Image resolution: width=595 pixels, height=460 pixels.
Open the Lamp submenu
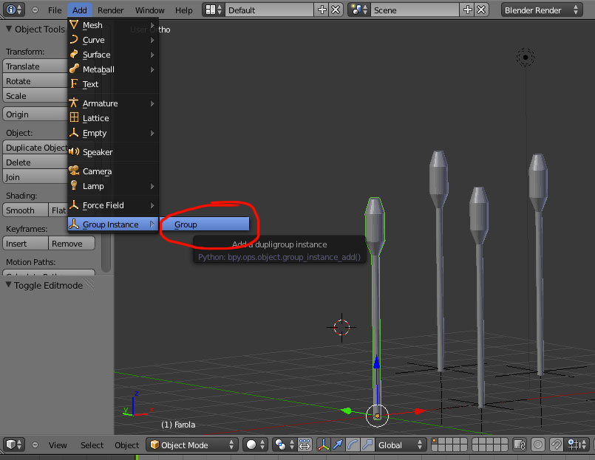pyautogui.click(x=112, y=186)
